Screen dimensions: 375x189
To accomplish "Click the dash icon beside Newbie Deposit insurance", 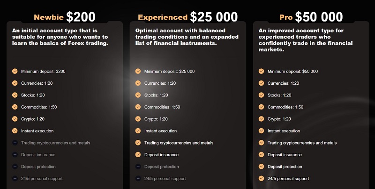I will [15, 155].
